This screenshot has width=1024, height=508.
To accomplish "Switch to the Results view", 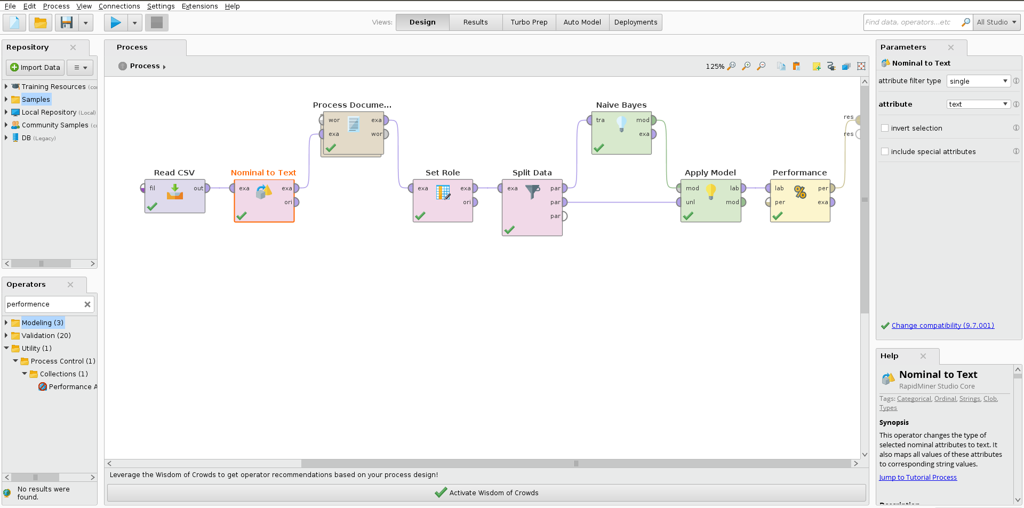I will pyautogui.click(x=475, y=22).
